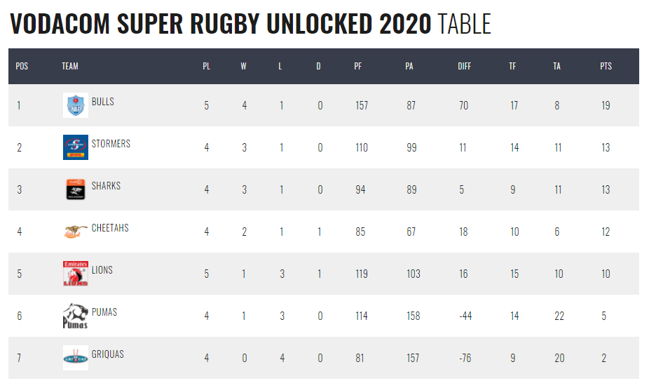Click the Pumas team logo
This screenshot has height=388, width=649.
click(75, 316)
